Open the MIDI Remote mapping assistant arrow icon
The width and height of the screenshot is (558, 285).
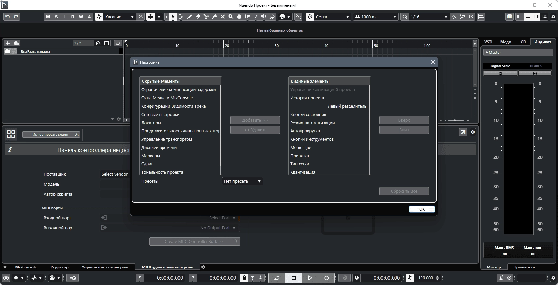click(463, 132)
